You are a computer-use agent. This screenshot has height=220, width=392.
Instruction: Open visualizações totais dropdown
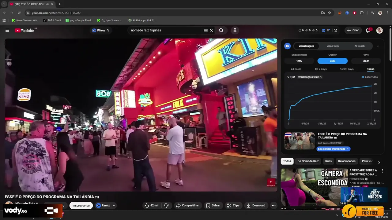(310, 77)
